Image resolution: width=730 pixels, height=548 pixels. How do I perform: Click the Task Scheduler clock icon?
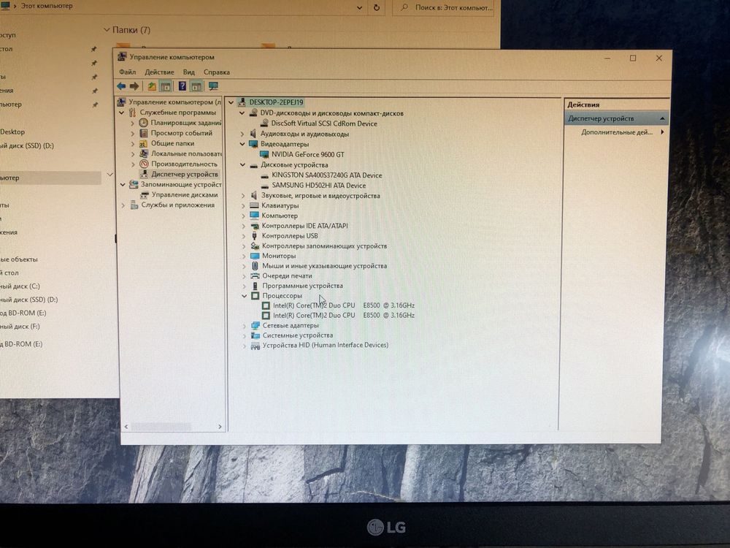143,123
